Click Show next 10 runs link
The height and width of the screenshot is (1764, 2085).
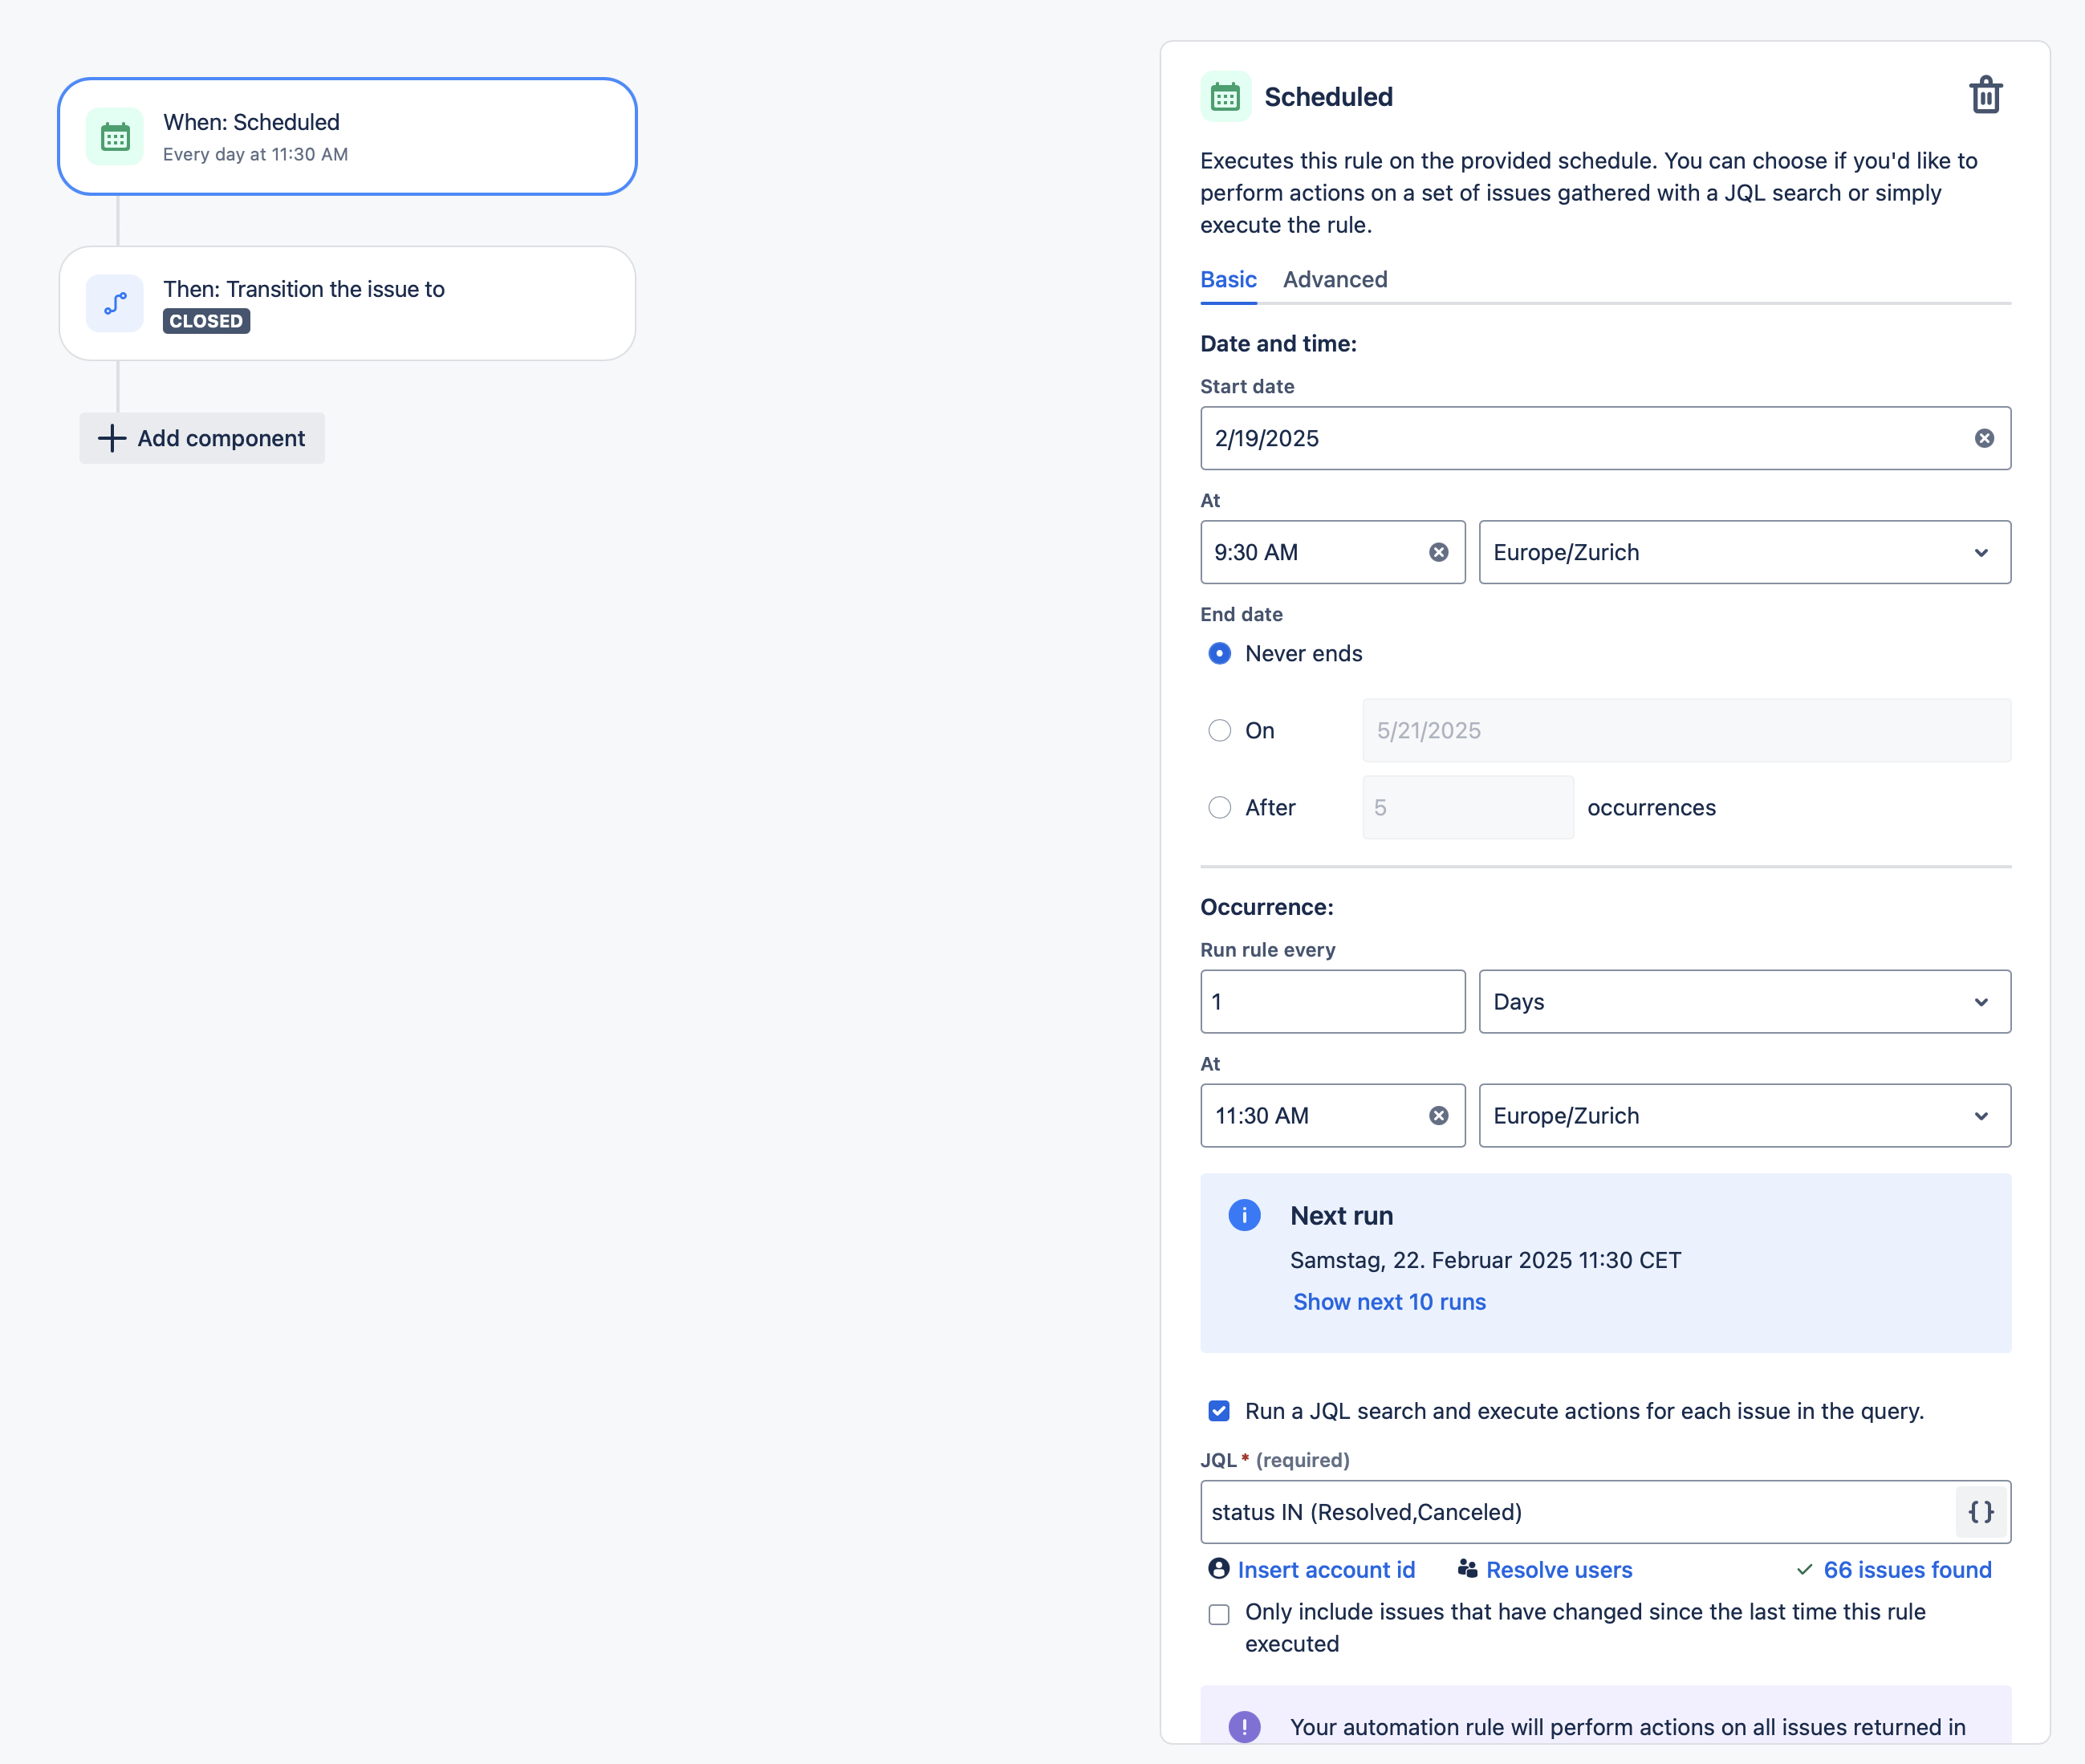1389,1302
